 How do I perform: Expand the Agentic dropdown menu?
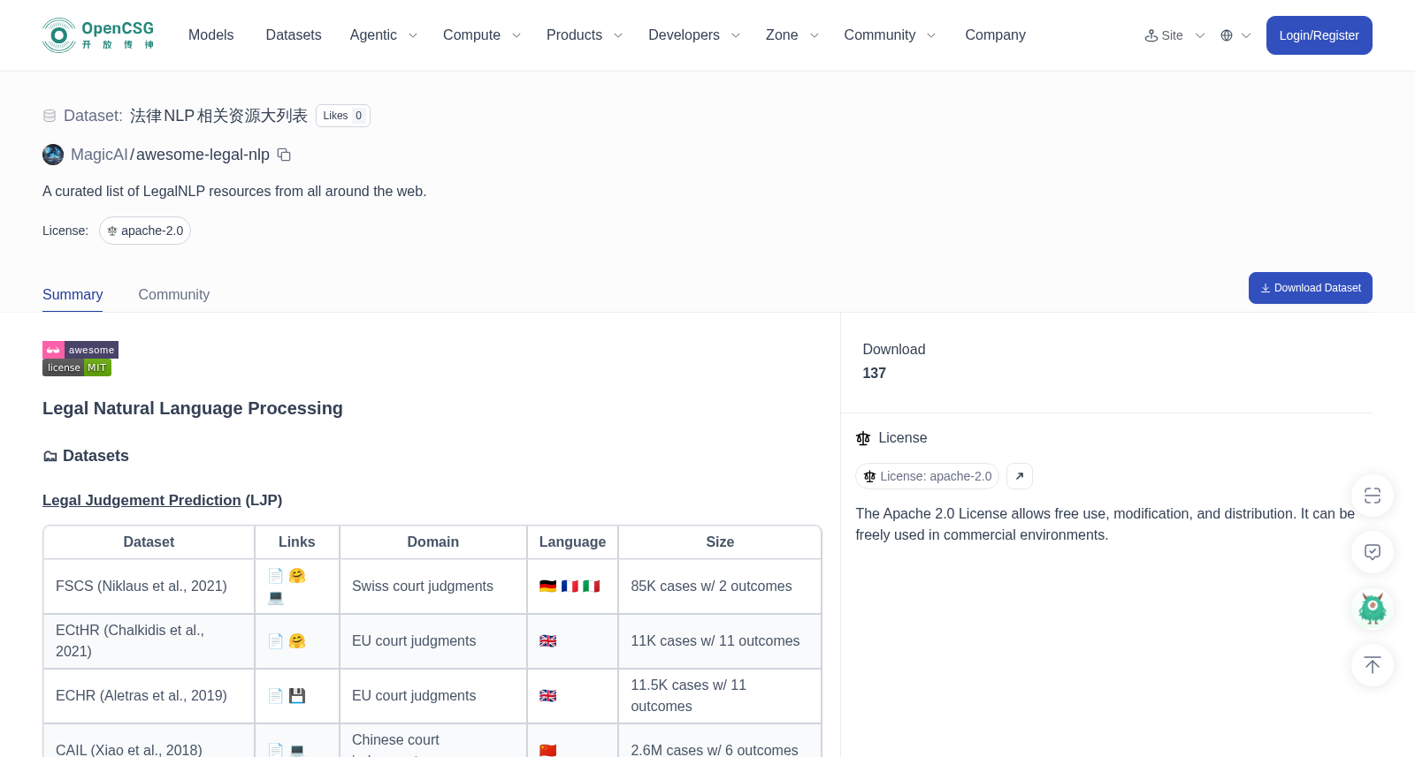click(x=383, y=35)
